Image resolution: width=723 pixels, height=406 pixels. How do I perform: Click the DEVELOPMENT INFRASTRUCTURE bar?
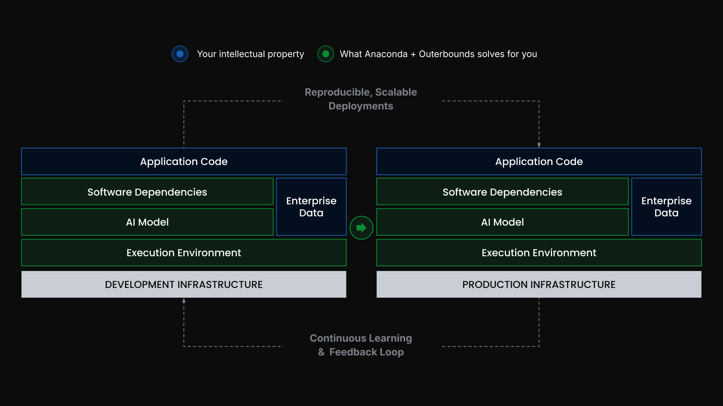click(184, 285)
